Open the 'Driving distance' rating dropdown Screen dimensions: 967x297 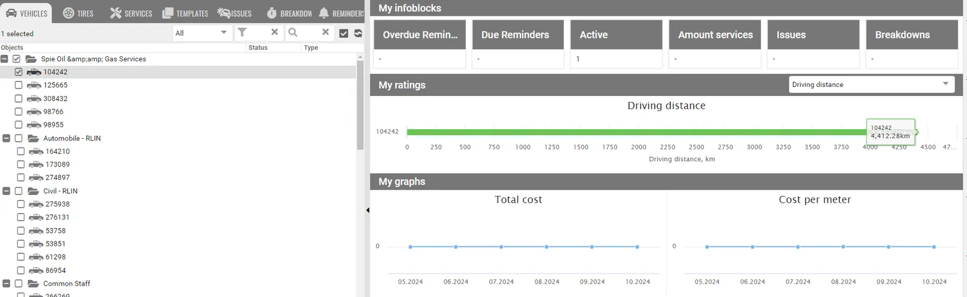(872, 85)
